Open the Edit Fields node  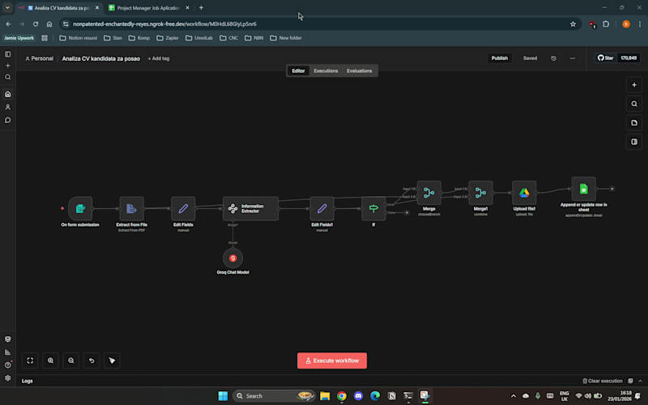[x=183, y=209]
